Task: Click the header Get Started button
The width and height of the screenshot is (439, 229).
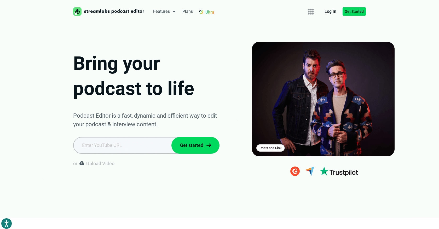Action: pyautogui.click(x=354, y=12)
